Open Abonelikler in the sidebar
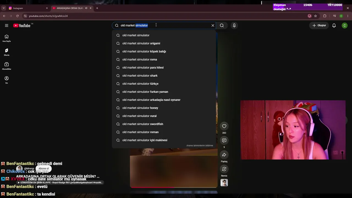Viewport: 352px width, 198px height. coord(7,66)
